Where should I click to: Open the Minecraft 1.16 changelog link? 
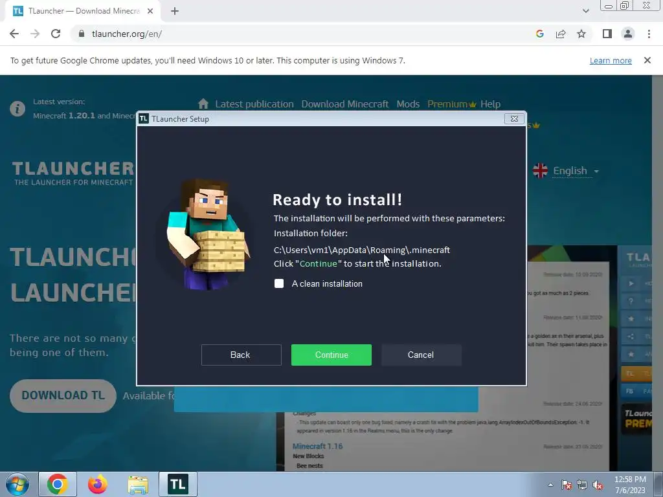[x=317, y=447]
